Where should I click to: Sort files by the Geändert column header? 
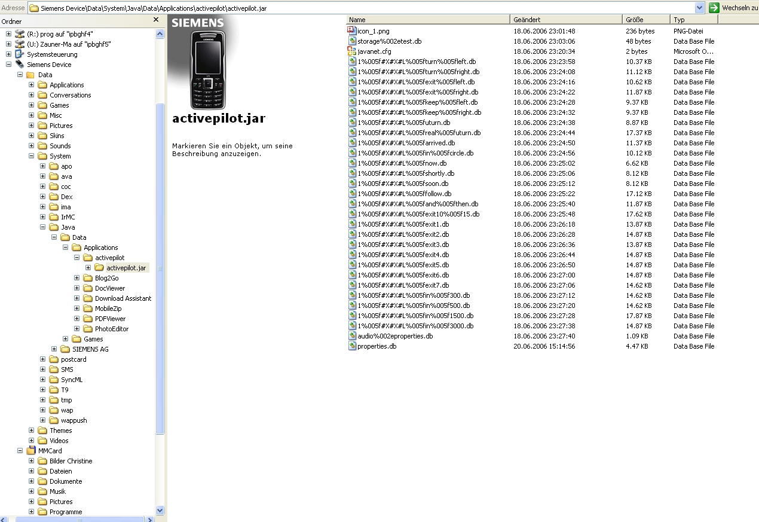tap(566, 20)
